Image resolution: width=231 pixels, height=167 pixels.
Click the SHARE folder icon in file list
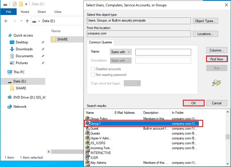click(54, 39)
